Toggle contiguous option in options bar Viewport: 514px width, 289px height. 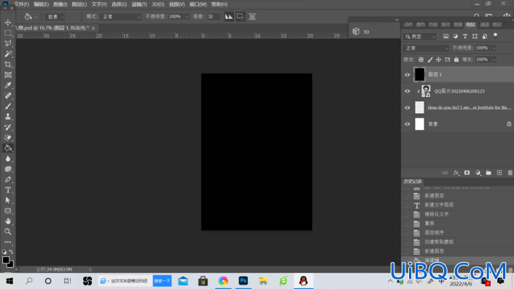tap(241, 17)
